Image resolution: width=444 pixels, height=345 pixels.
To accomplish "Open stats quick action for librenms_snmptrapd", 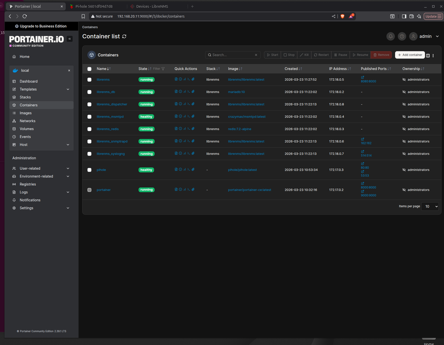I will point(185,141).
